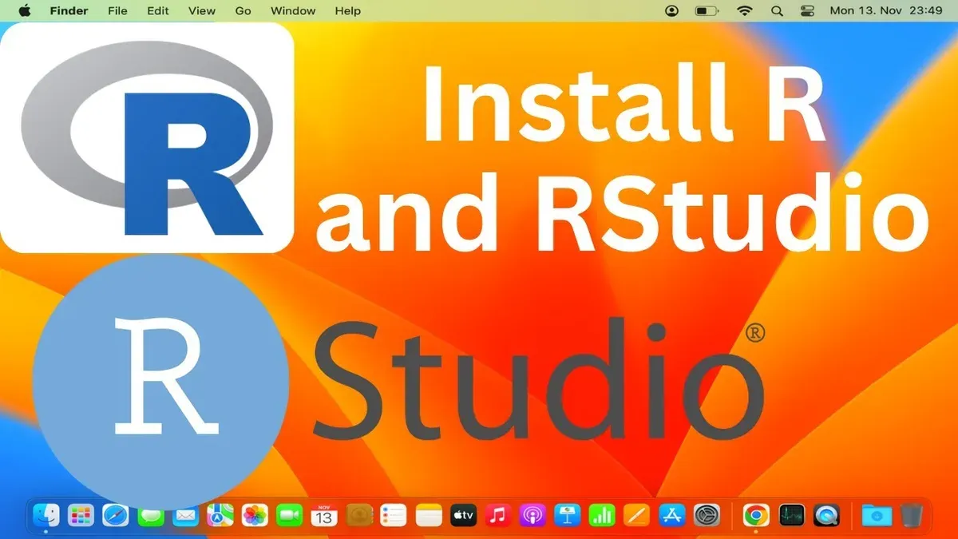Image resolution: width=958 pixels, height=539 pixels.
Task: Open the Downloads folder stack
Action: click(x=876, y=517)
